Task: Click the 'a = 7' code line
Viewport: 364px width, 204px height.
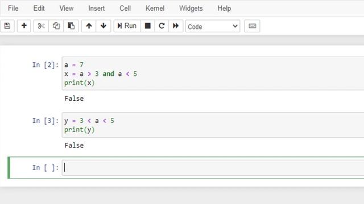Action: point(74,65)
